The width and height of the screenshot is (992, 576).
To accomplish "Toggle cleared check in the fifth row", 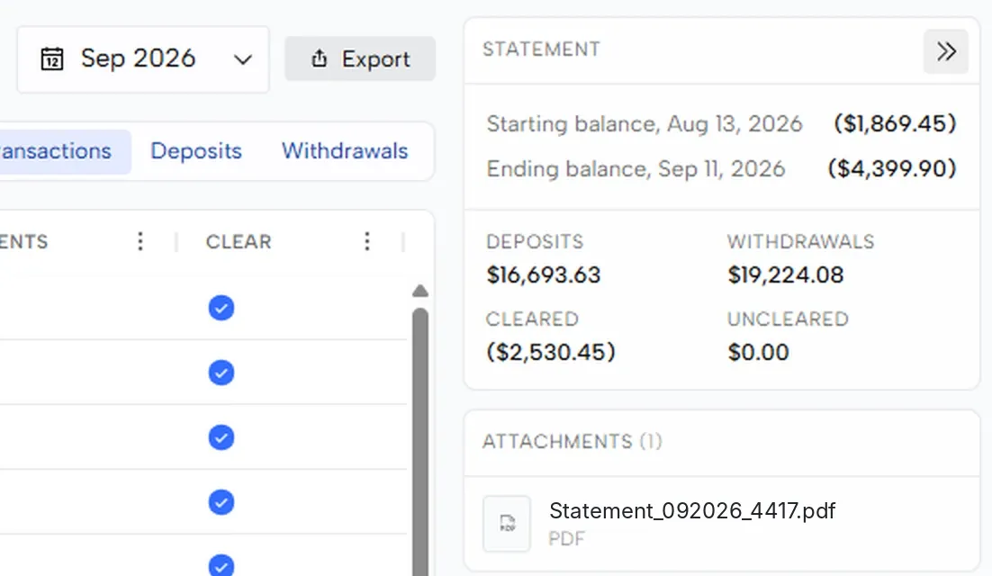I will click(x=221, y=565).
